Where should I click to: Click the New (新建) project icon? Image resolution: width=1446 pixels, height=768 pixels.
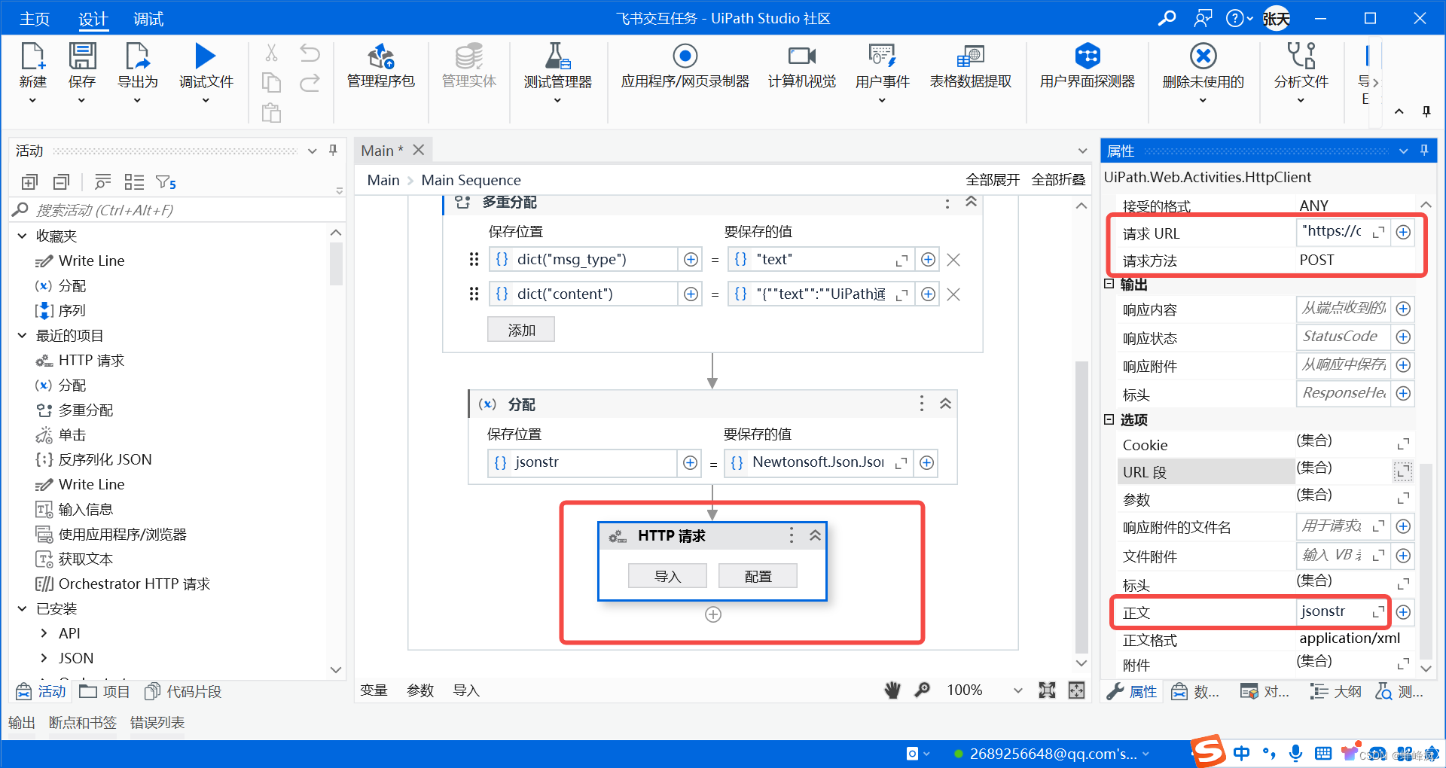coord(32,56)
